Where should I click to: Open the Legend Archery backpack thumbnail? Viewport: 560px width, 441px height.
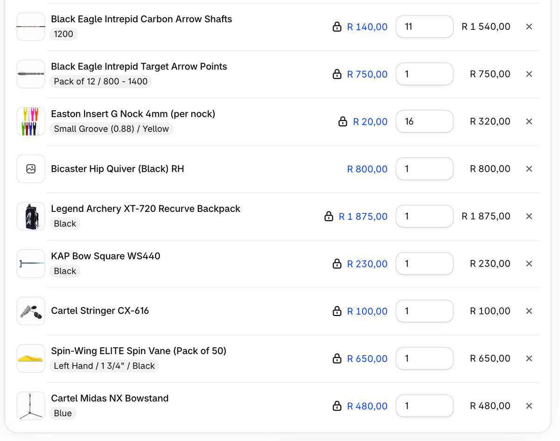coord(31,216)
